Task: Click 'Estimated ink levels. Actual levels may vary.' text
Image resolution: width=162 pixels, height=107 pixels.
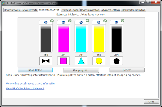Action: pyautogui.click(x=81, y=15)
